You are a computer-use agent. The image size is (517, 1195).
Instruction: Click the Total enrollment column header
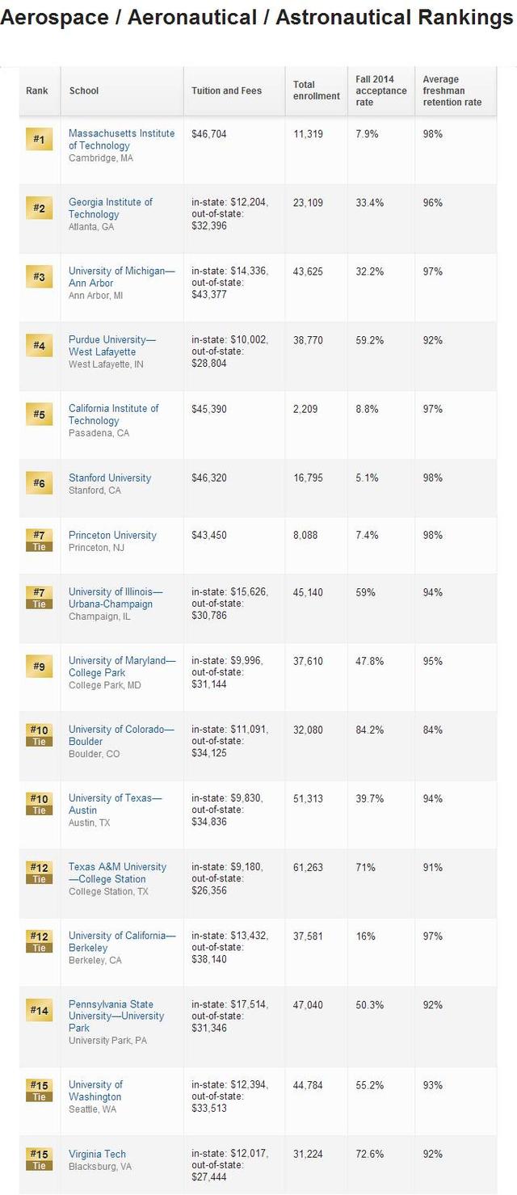[x=316, y=90]
